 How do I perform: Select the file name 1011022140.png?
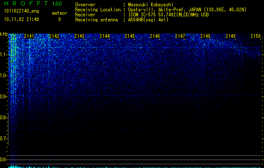[22, 11]
